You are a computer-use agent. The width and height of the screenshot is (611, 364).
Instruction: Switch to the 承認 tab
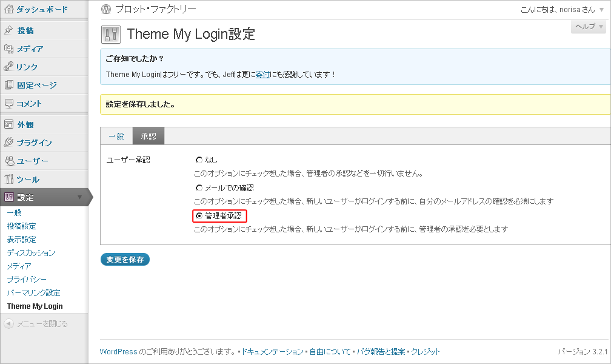149,136
